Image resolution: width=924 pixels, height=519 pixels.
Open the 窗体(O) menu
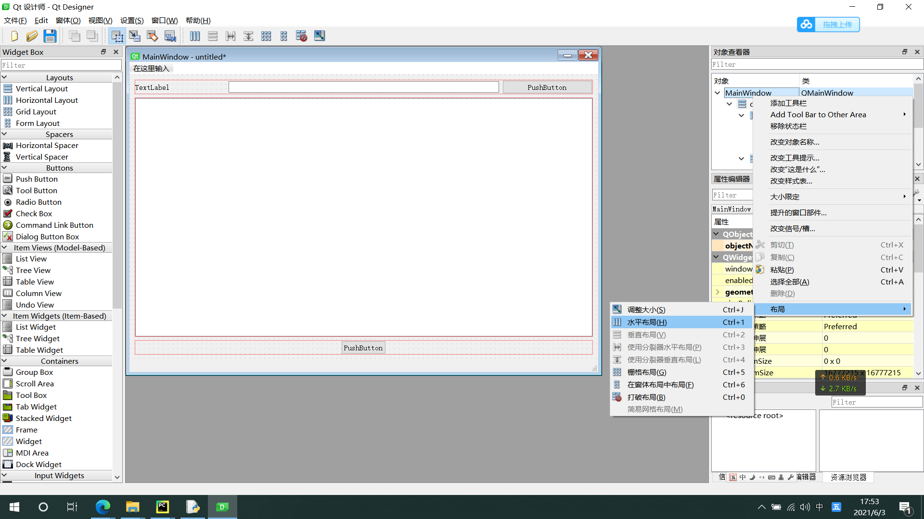[x=68, y=21]
